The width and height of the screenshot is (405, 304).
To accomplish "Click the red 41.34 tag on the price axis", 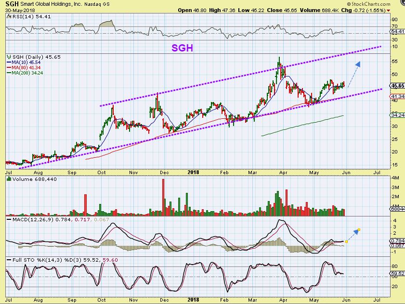I will [398, 97].
